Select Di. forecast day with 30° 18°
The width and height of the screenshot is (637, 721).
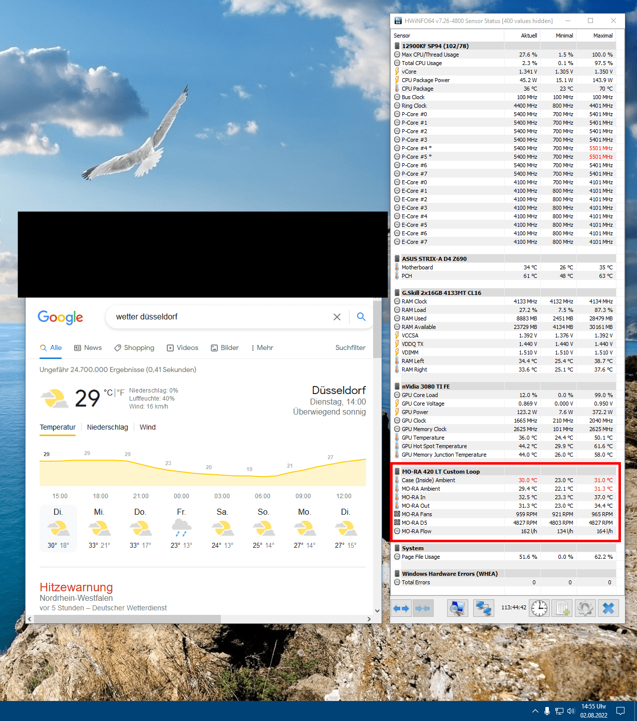point(58,528)
